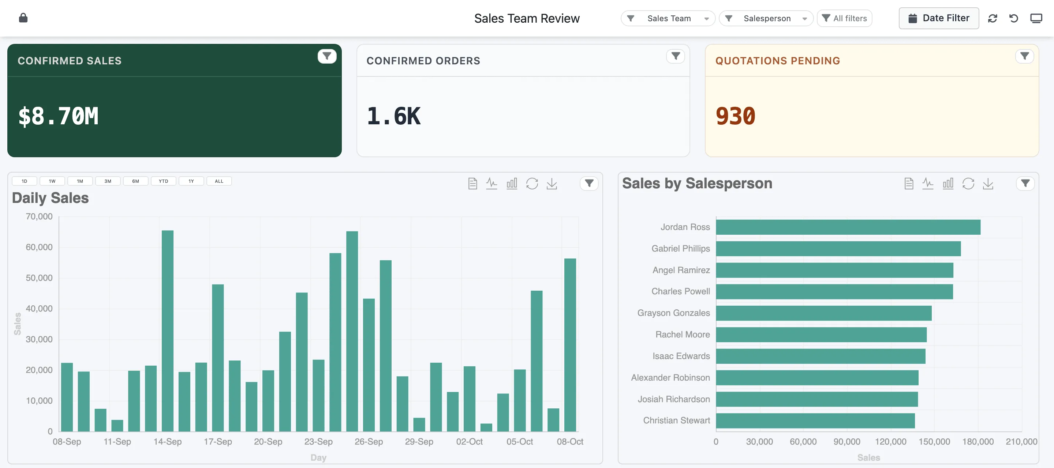Image resolution: width=1054 pixels, height=468 pixels.
Task: Open the Sales Team filter dropdown
Action: click(668, 18)
